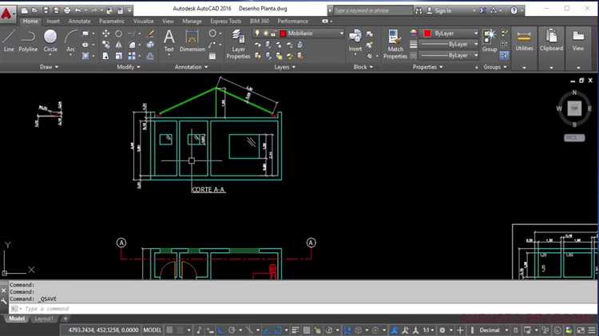Switch to the Insert ribbon tab
This screenshot has height=336, width=599.
(53, 22)
